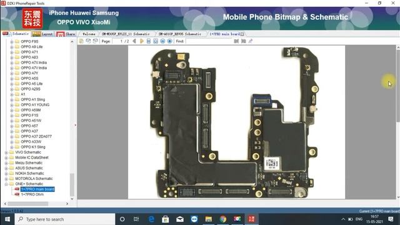The width and height of the screenshot is (400, 225).
Task: Click the find next binoculars icon
Action: click(243, 41)
